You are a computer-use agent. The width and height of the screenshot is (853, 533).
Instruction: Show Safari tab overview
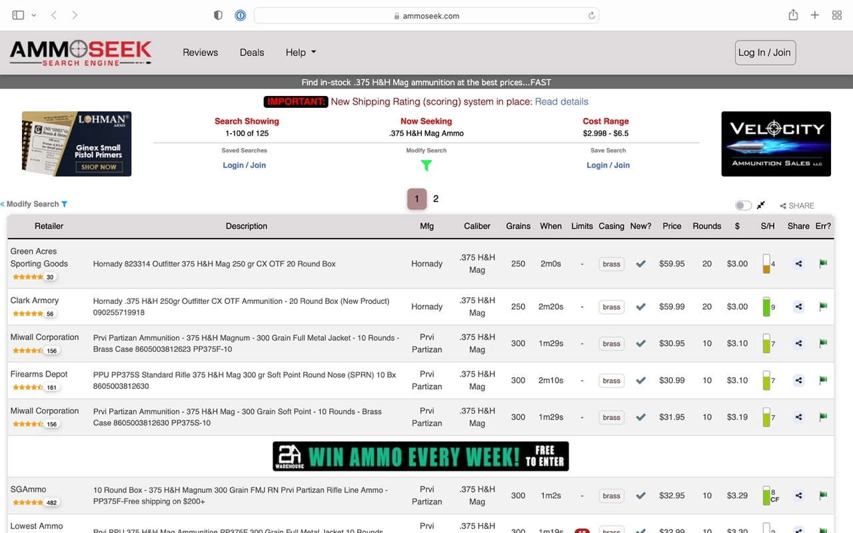tap(837, 15)
